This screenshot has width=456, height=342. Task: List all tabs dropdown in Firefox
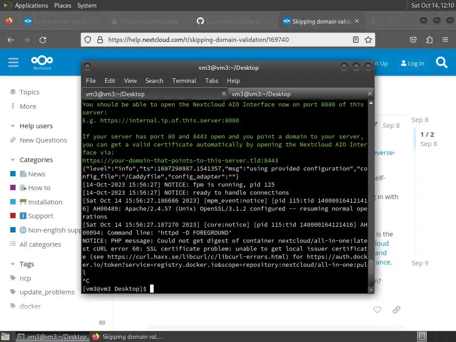pos(391,21)
